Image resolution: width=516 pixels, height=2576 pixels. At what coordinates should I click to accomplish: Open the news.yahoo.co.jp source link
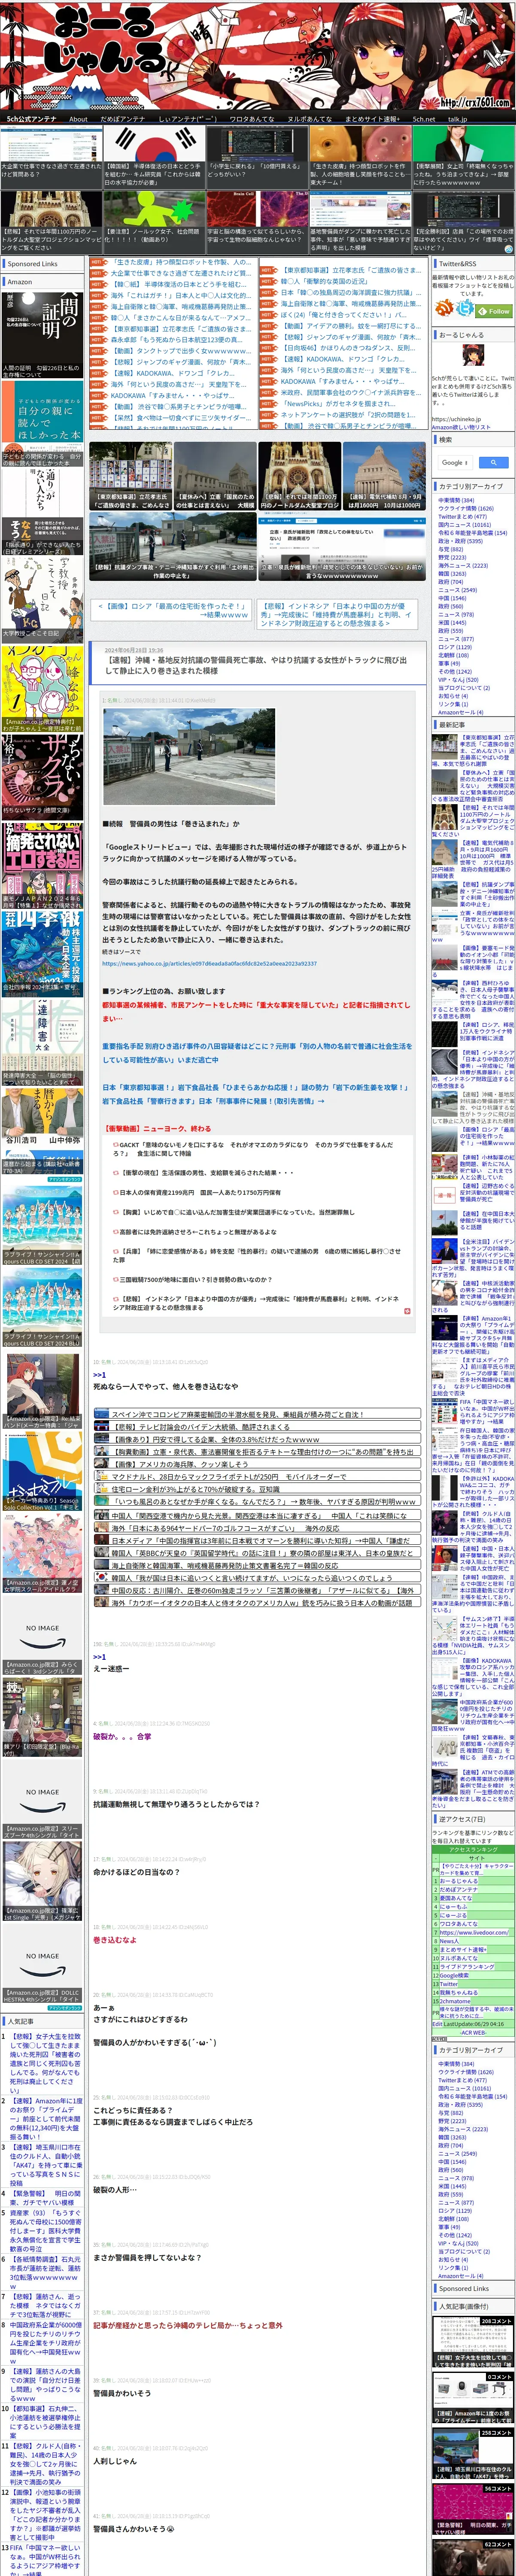209,964
